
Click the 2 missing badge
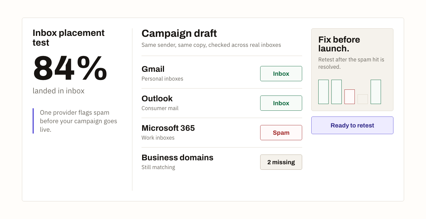click(281, 162)
